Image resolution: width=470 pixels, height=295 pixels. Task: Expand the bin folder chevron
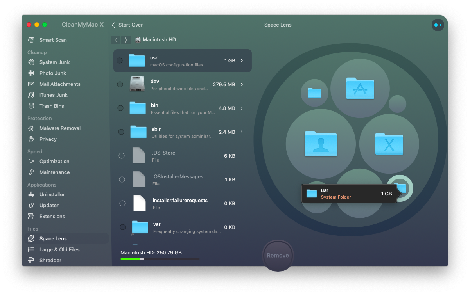(x=242, y=108)
